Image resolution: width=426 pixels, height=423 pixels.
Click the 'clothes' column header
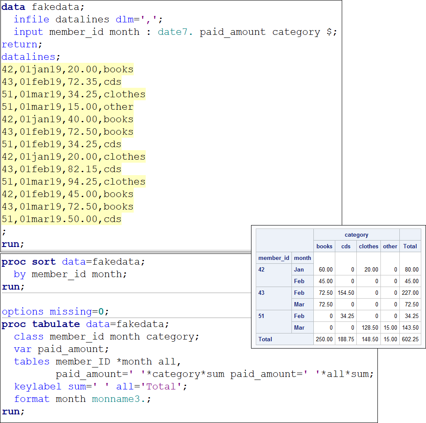[368, 247]
